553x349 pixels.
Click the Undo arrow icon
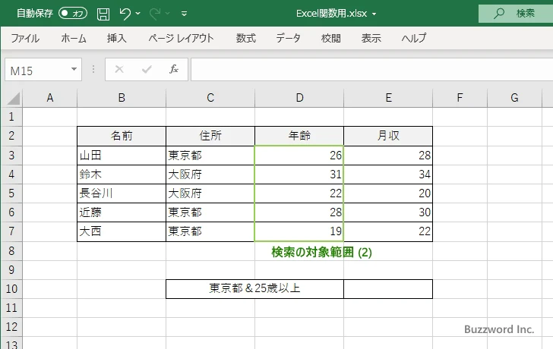pos(125,14)
